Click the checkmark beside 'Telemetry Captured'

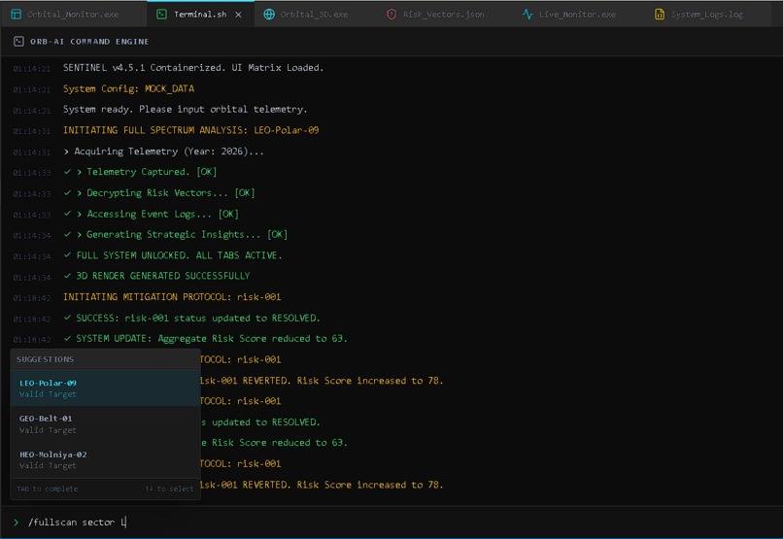click(67, 172)
